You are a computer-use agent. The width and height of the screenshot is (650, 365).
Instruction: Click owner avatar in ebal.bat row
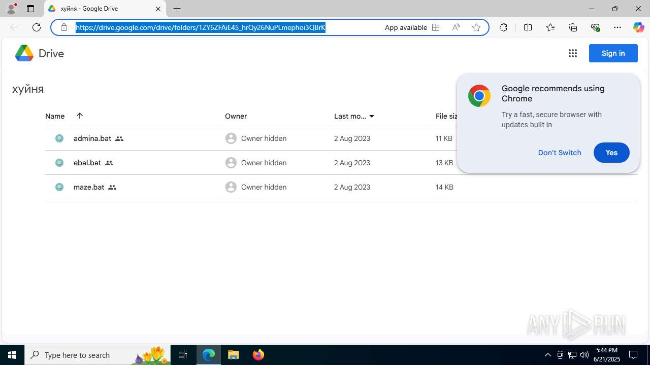[231, 163]
